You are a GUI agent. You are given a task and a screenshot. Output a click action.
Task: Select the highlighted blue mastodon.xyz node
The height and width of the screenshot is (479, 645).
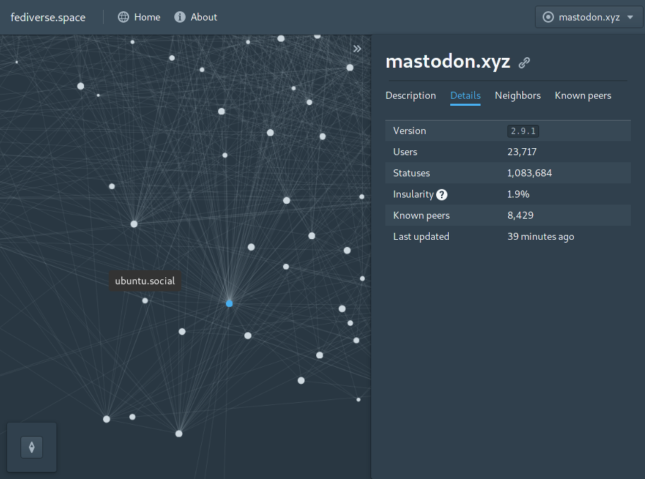tap(229, 303)
